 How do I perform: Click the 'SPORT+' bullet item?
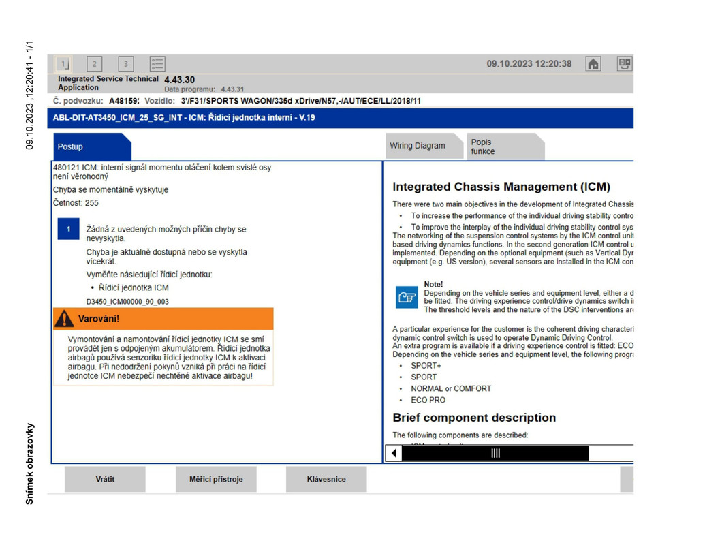(x=426, y=366)
